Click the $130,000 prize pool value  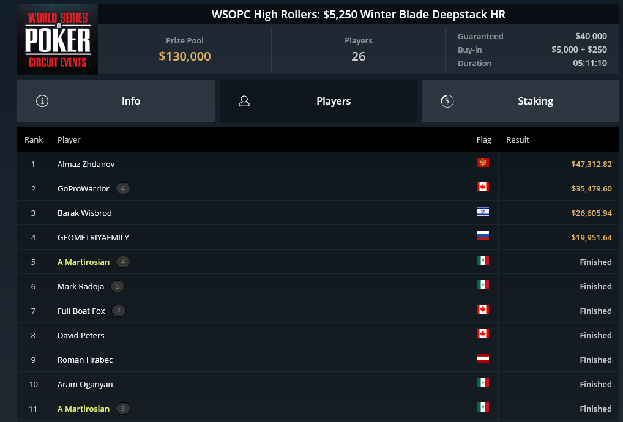coord(185,56)
